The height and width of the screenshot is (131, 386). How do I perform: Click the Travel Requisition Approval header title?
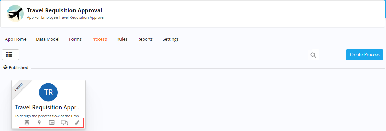(x=64, y=10)
